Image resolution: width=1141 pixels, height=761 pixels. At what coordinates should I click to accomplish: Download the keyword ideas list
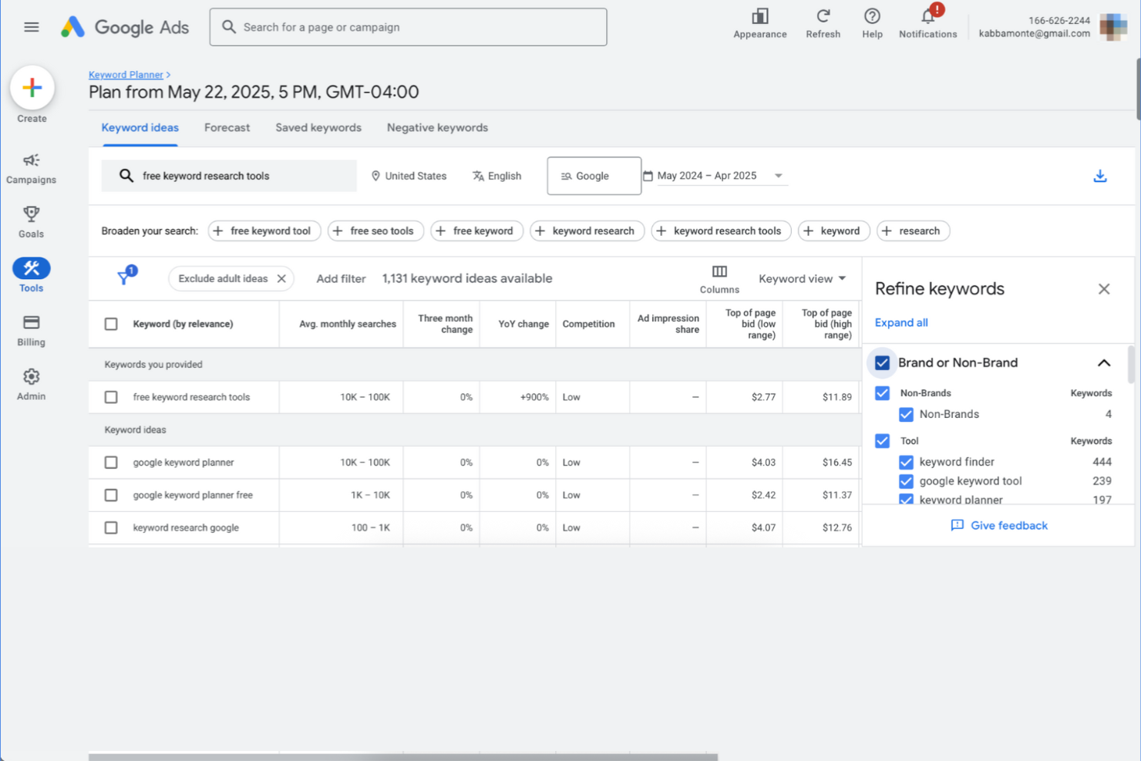pos(1100,175)
